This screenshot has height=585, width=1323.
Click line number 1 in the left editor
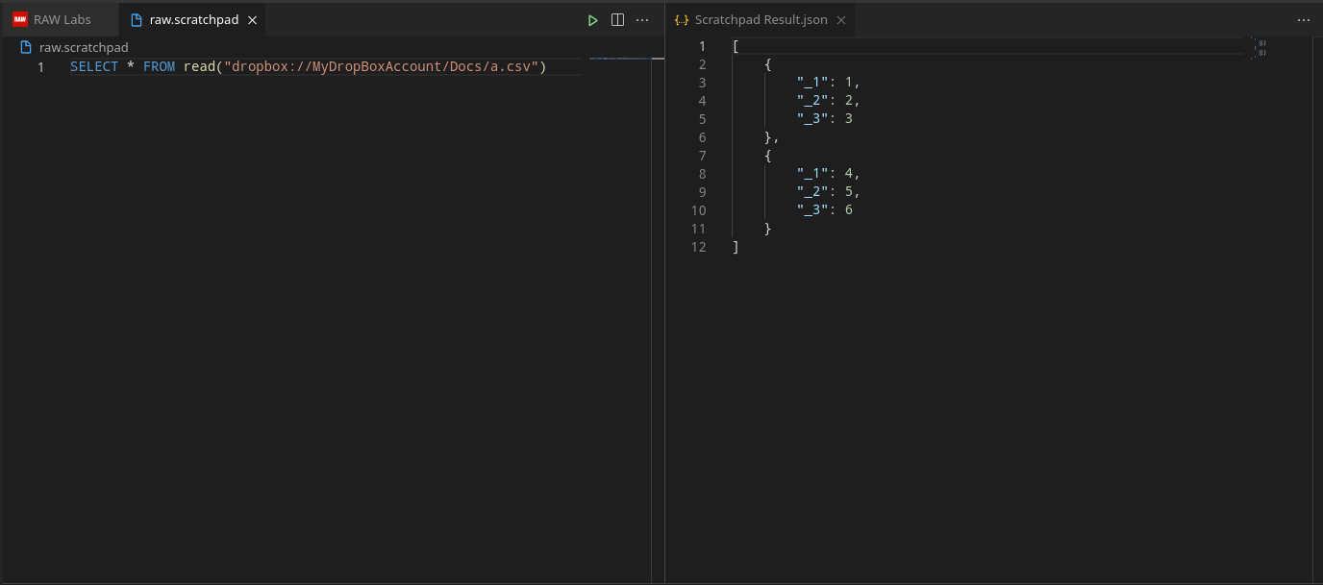coord(40,67)
